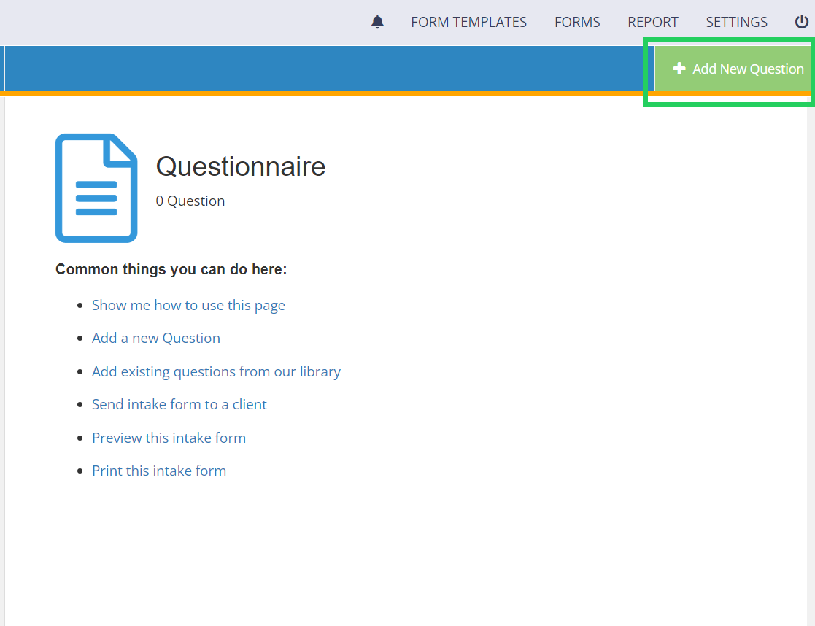Open the REPORT section

[652, 22]
